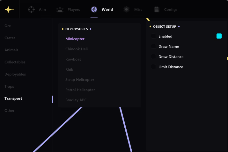Check the Draw Distance option
The height and width of the screenshot is (152, 228).
[x=153, y=56]
